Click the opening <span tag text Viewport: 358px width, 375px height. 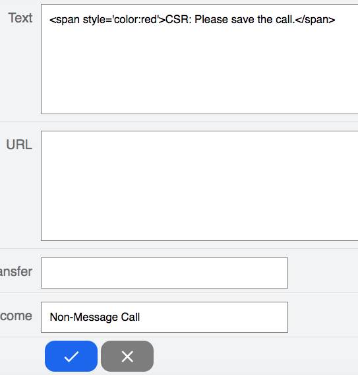coord(65,20)
